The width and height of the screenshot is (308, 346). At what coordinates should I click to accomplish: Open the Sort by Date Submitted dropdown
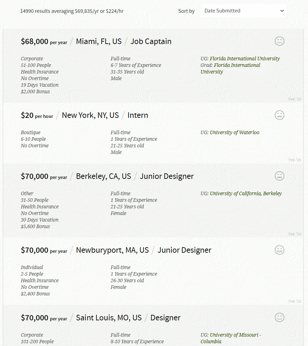coord(244,11)
